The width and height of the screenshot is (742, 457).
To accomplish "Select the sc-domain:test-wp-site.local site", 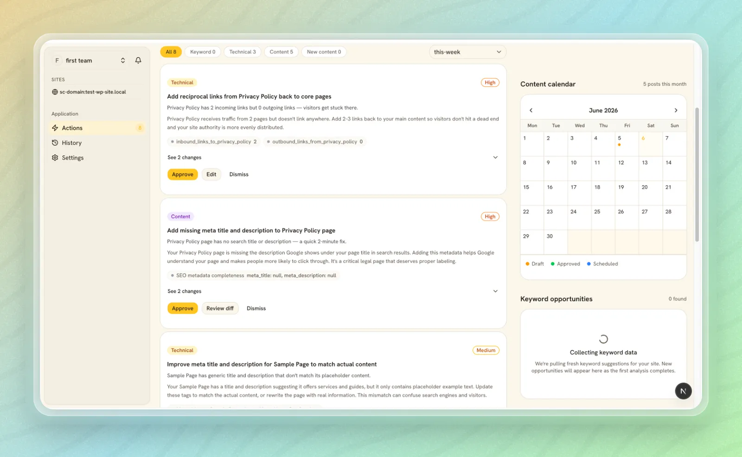I will tap(89, 92).
